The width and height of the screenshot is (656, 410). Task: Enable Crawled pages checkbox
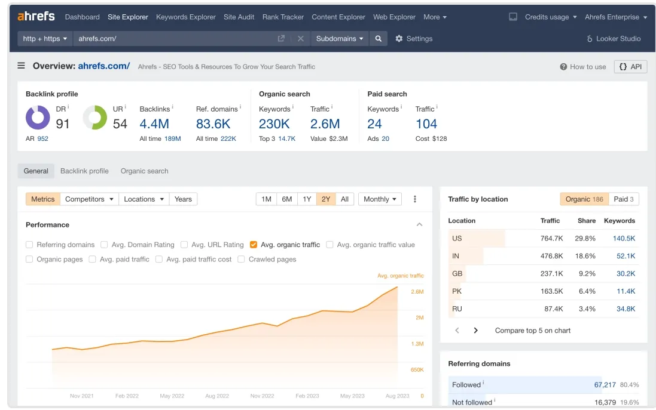(x=241, y=259)
